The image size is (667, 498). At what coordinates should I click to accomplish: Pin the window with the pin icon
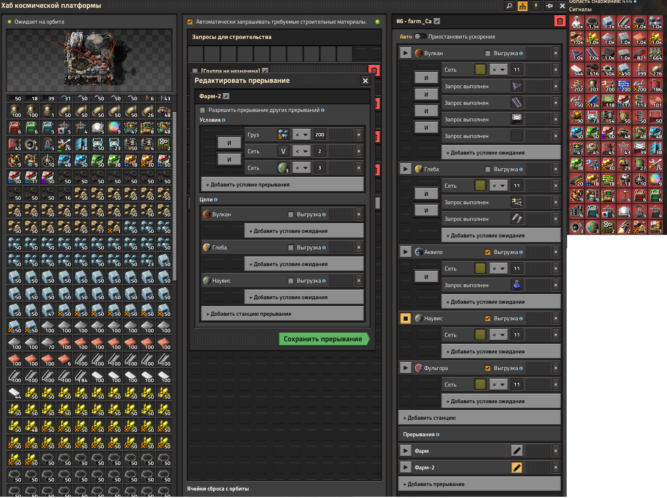tap(549, 6)
